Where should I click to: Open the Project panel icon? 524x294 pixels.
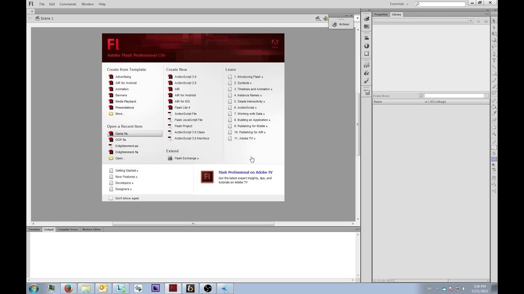pyautogui.click(x=366, y=92)
